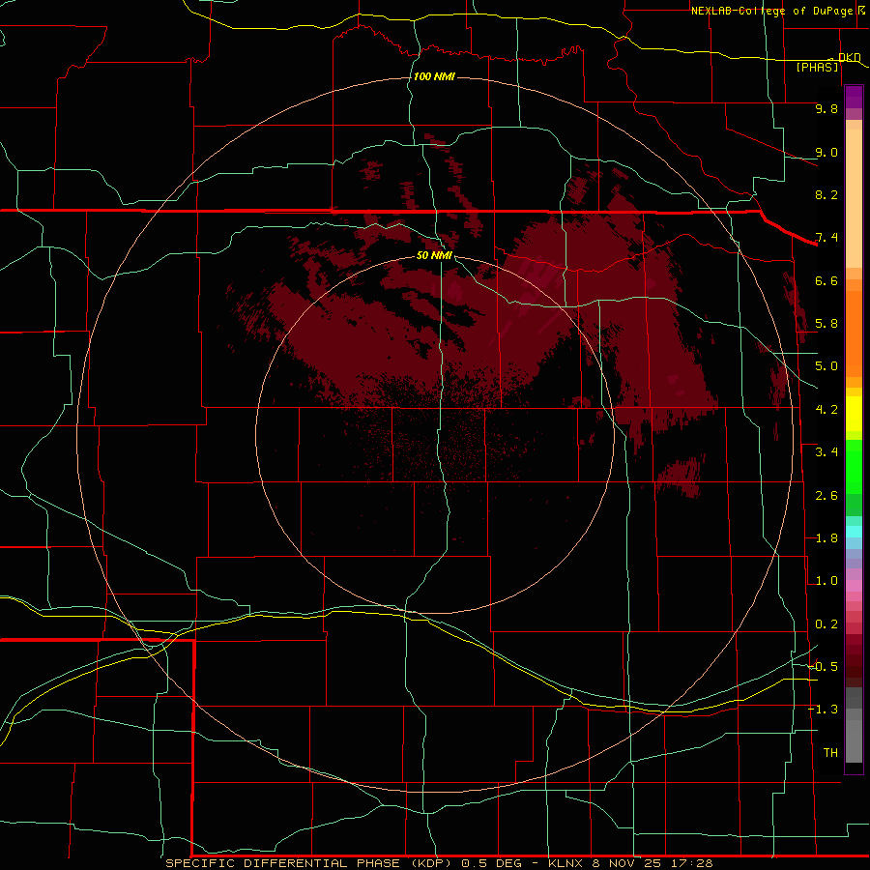The height and width of the screenshot is (870, 870).
Task: Click the 0.5 DEG elevation text
Action: pos(492,863)
